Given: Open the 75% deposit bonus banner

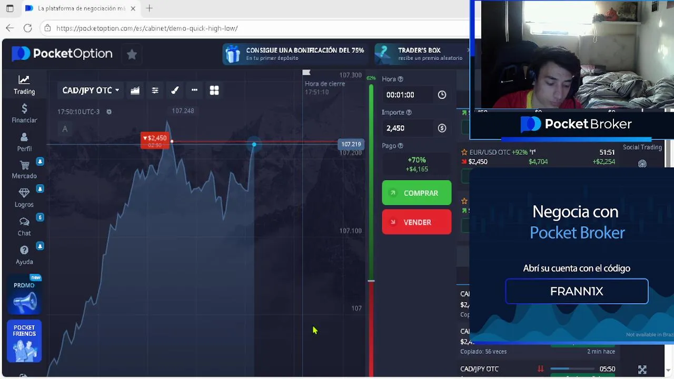Looking at the screenshot, I should pyautogui.click(x=294, y=54).
